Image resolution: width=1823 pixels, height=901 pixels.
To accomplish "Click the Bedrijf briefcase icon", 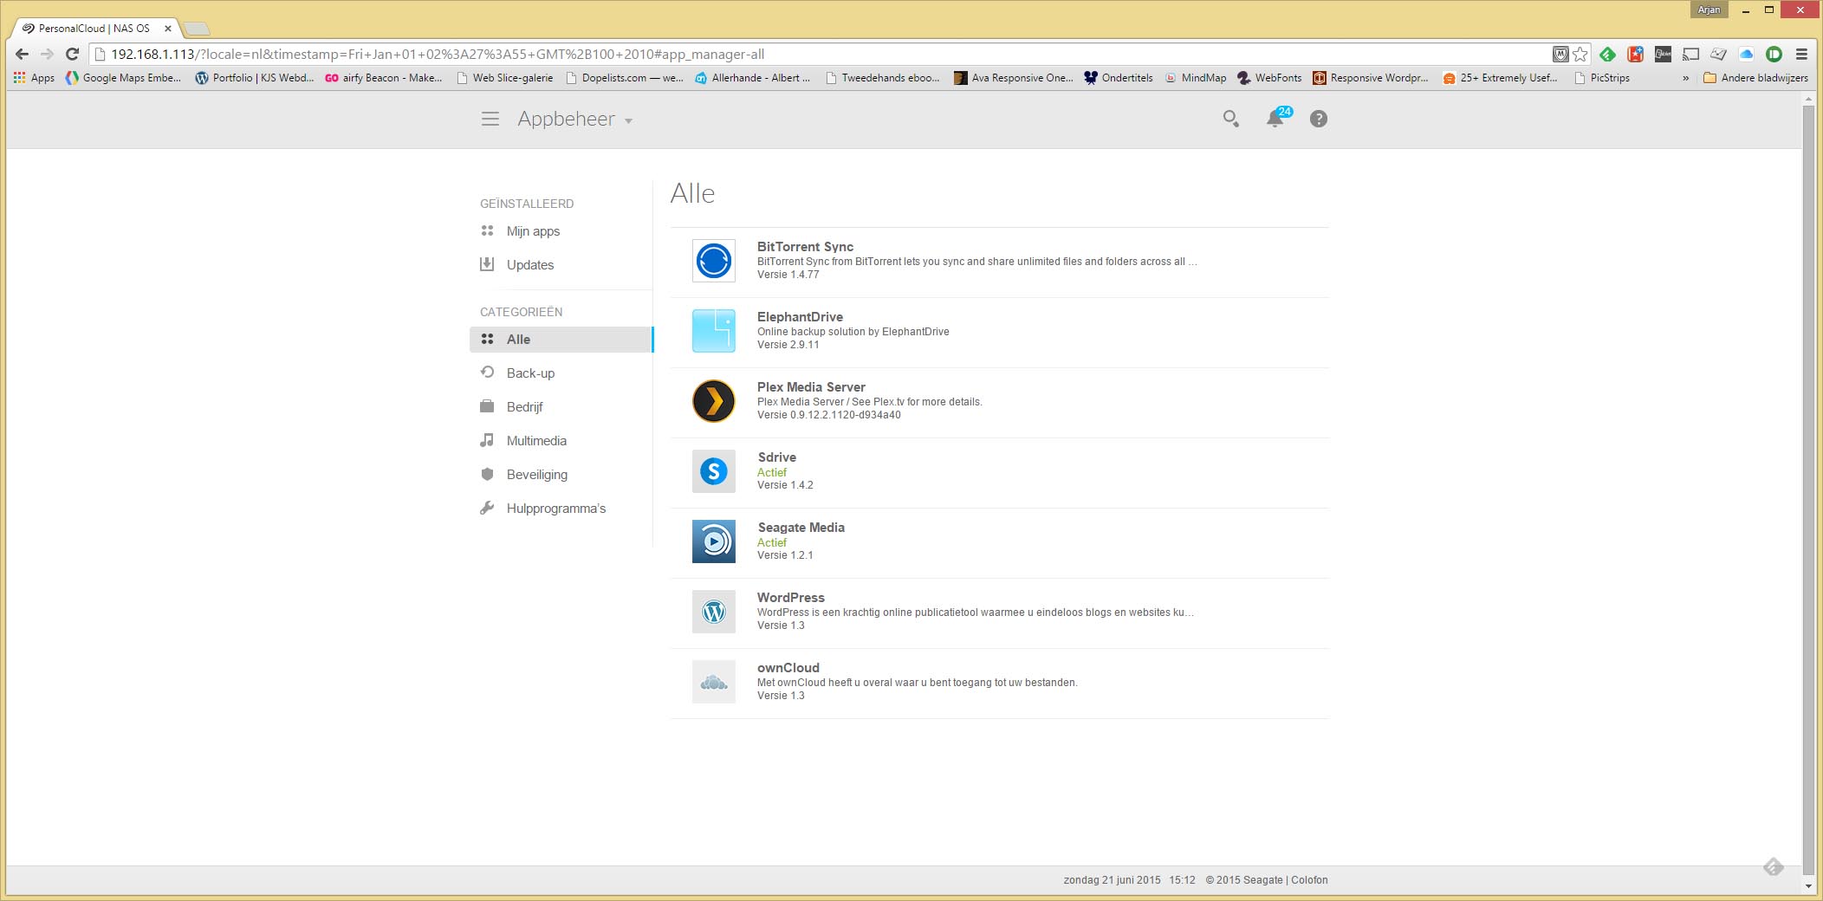I will pyautogui.click(x=487, y=406).
